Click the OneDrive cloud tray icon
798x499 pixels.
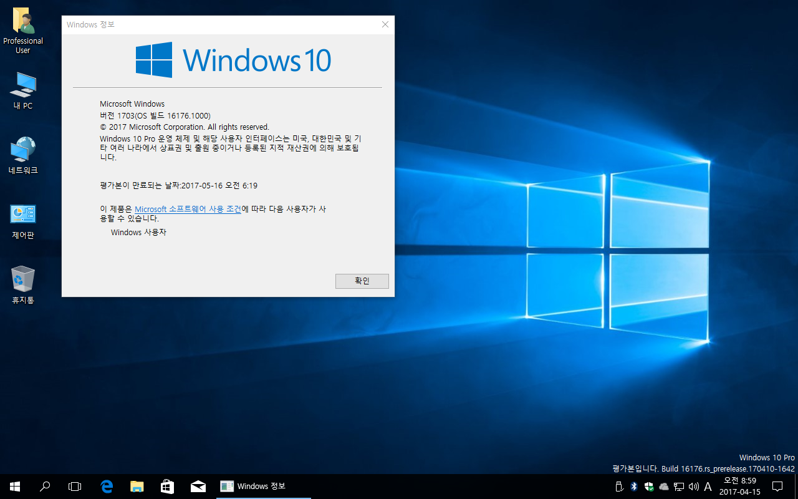(664, 487)
